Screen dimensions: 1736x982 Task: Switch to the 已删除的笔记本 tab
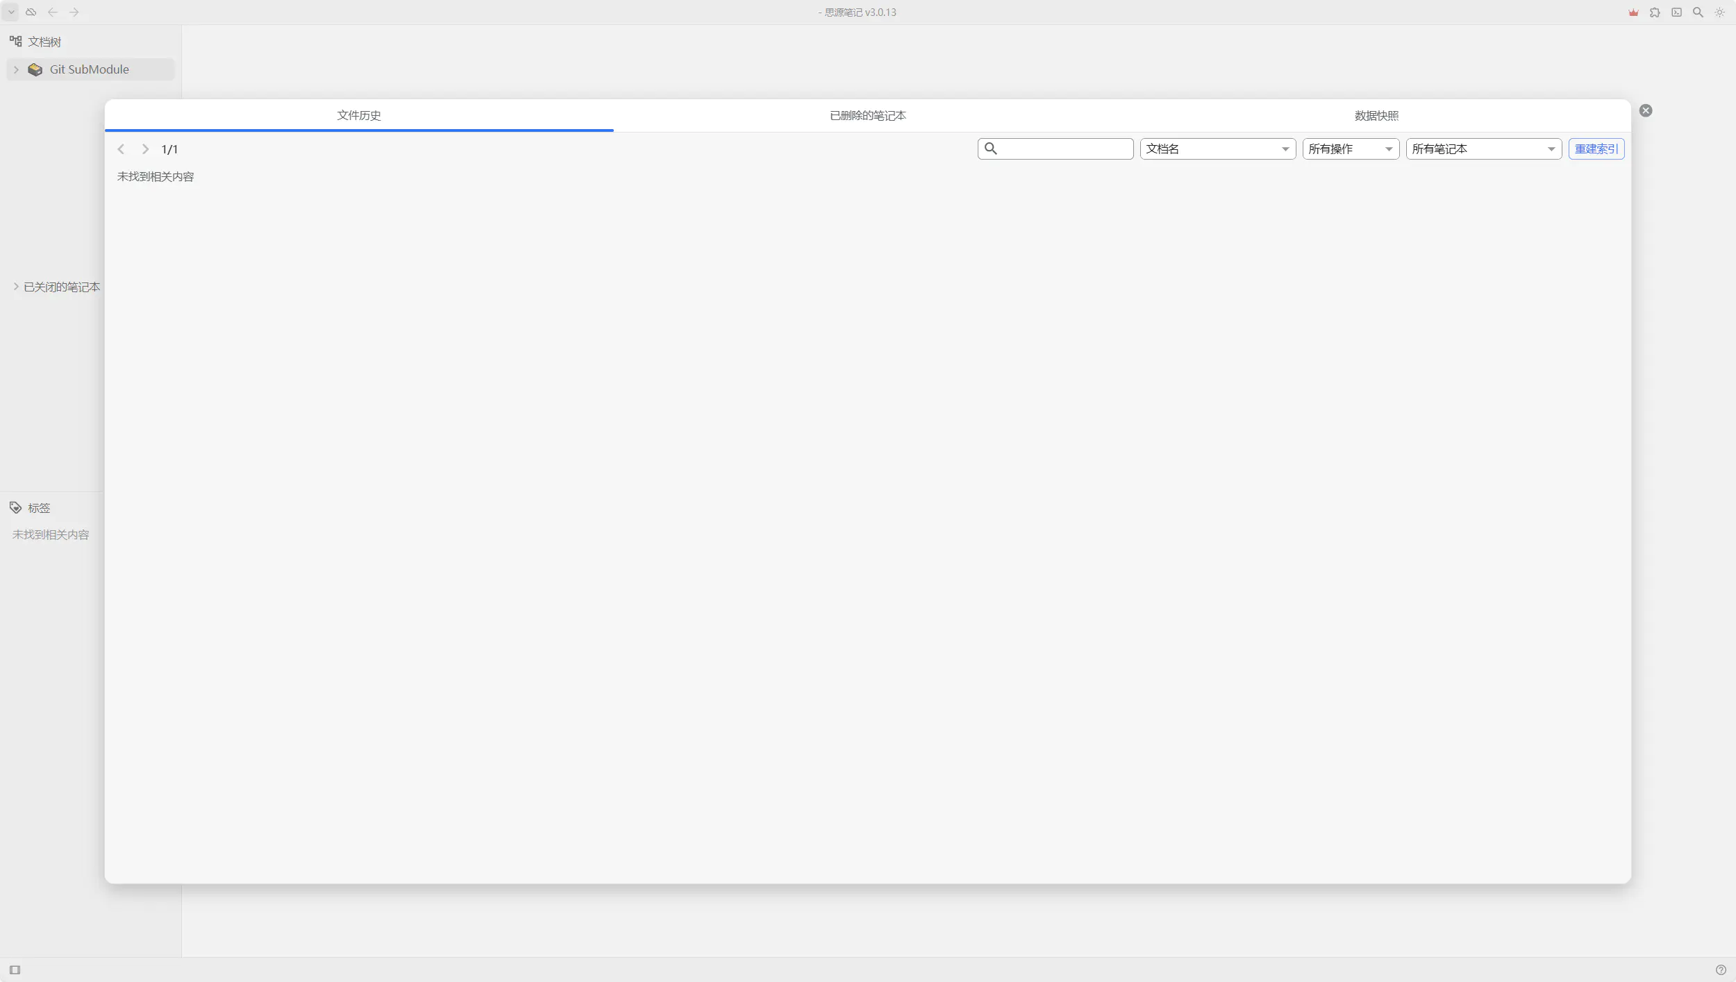pos(867,116)
